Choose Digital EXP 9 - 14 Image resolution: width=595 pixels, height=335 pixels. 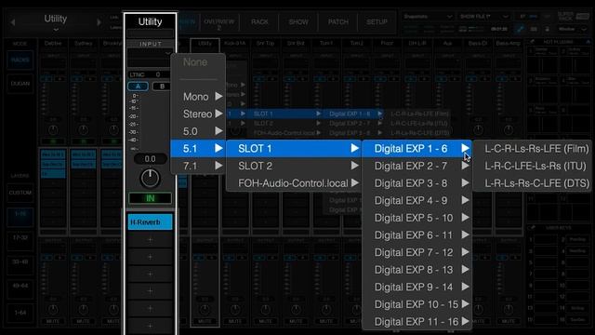coord(416,287)
